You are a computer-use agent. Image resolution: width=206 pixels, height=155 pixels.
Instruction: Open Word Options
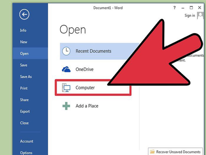(x=26, y=153)
